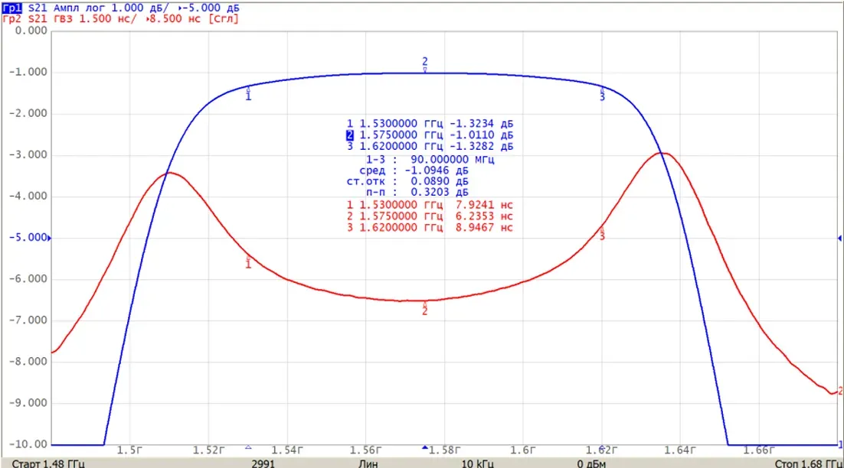Click the readout line with -1.0110 дБ

pos(430,135)
